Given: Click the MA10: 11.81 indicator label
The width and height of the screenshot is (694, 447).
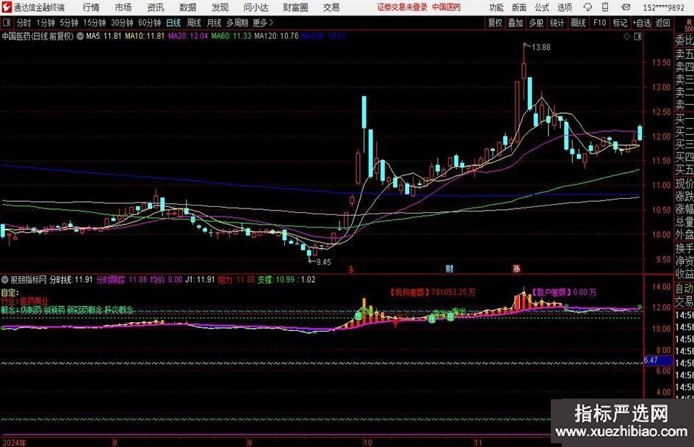Looking at the screenshot, I should coord(145,36).
